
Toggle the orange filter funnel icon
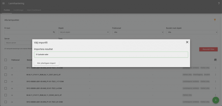tap(215, 20)
